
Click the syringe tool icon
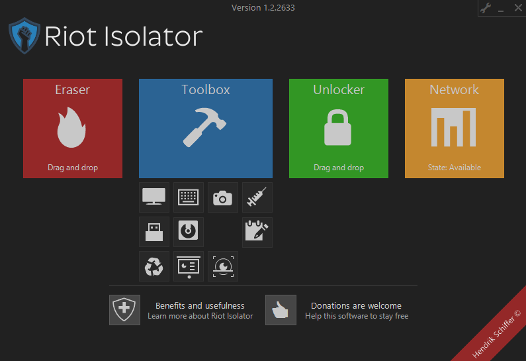[257, 197]
